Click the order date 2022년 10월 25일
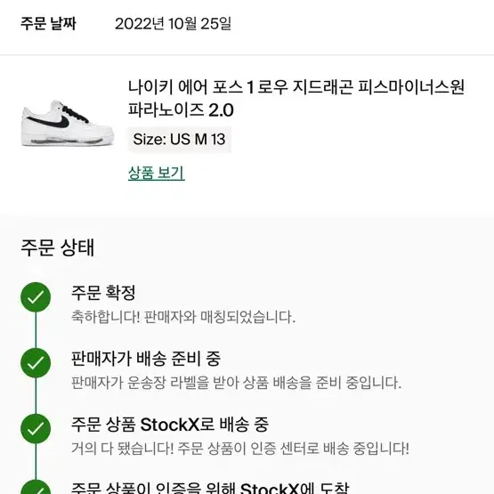 [x=173, y=24]
